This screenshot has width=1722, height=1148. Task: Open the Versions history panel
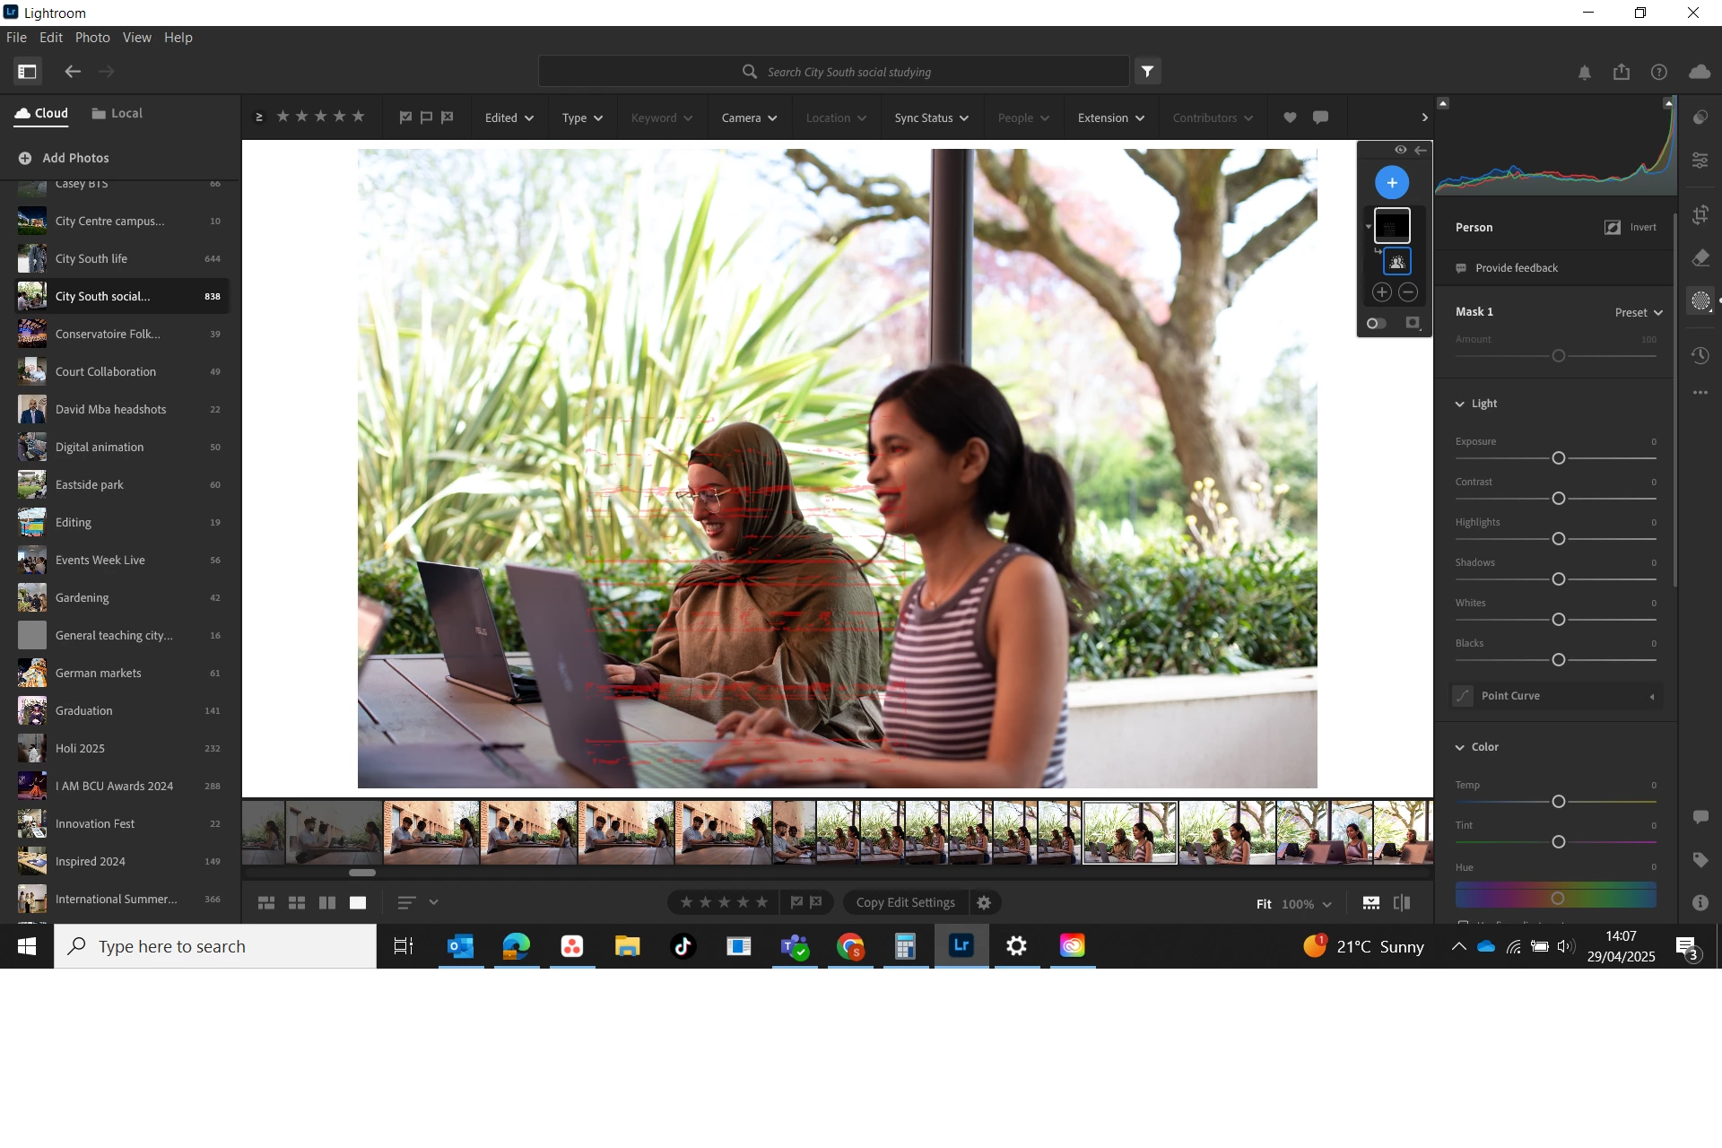[1700, 356]
